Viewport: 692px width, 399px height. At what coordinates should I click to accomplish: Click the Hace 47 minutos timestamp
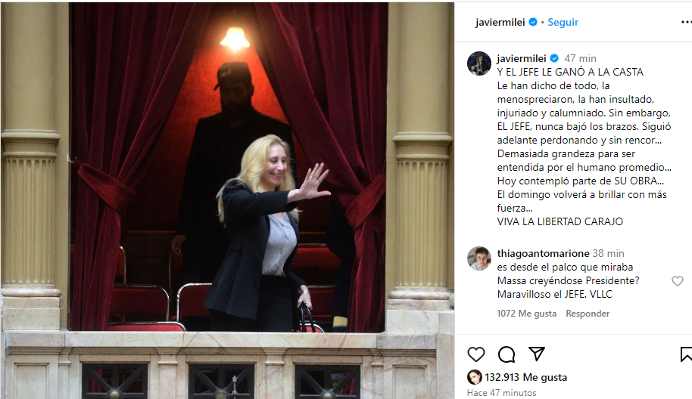tap(502, 392)
